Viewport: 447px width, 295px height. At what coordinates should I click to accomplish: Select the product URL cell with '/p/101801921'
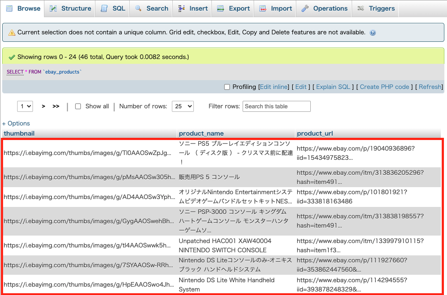(368, 197)
